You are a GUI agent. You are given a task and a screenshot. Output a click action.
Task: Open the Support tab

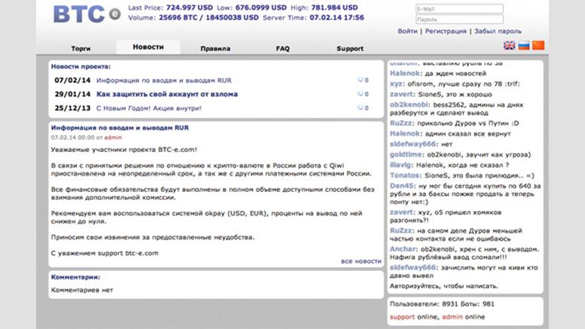coord(349,48)
